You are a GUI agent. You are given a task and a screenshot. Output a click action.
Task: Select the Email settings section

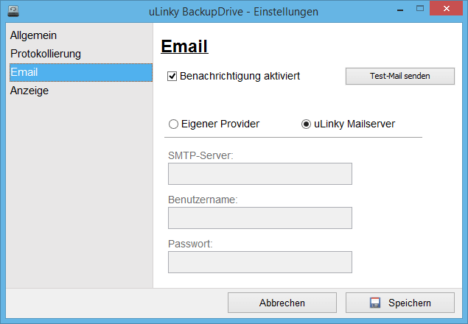tap(81, 72)
